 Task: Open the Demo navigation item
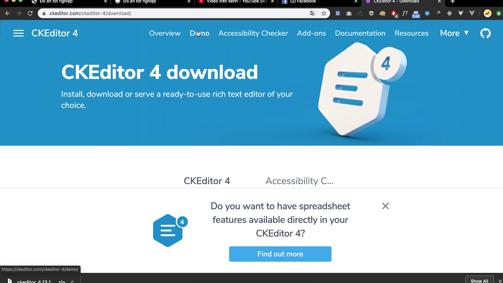pos(200,33)
